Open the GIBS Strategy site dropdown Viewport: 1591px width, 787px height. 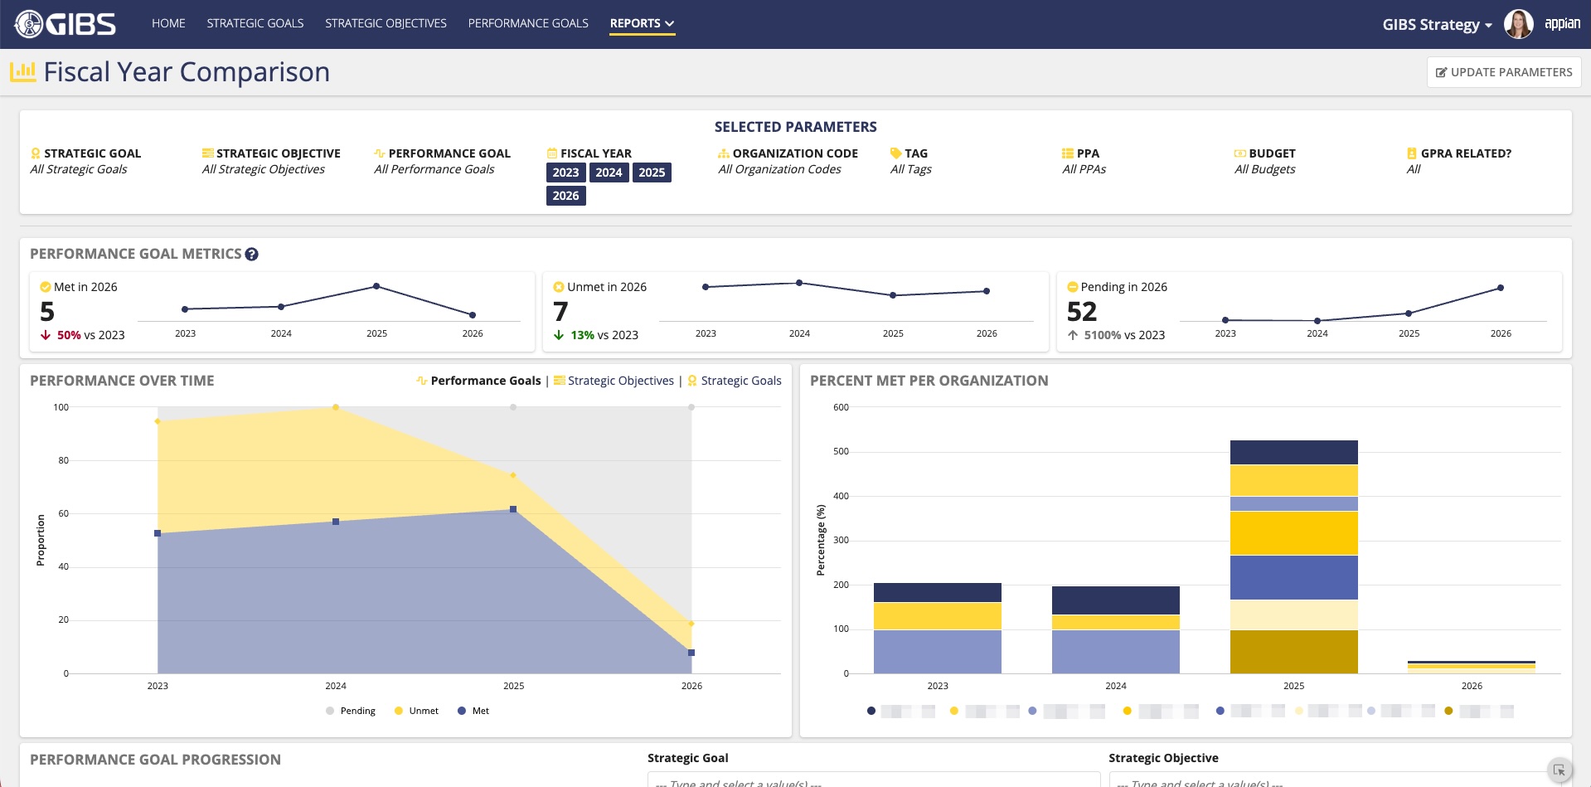[1437, 25]
